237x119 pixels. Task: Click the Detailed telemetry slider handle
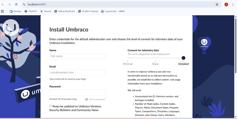183,58
